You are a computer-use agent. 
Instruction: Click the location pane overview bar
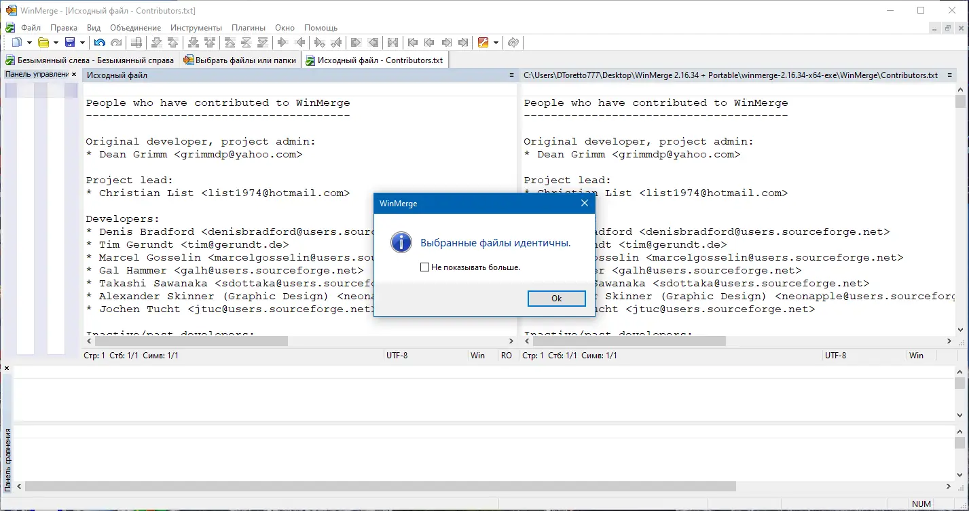click(x=41, y=218)
